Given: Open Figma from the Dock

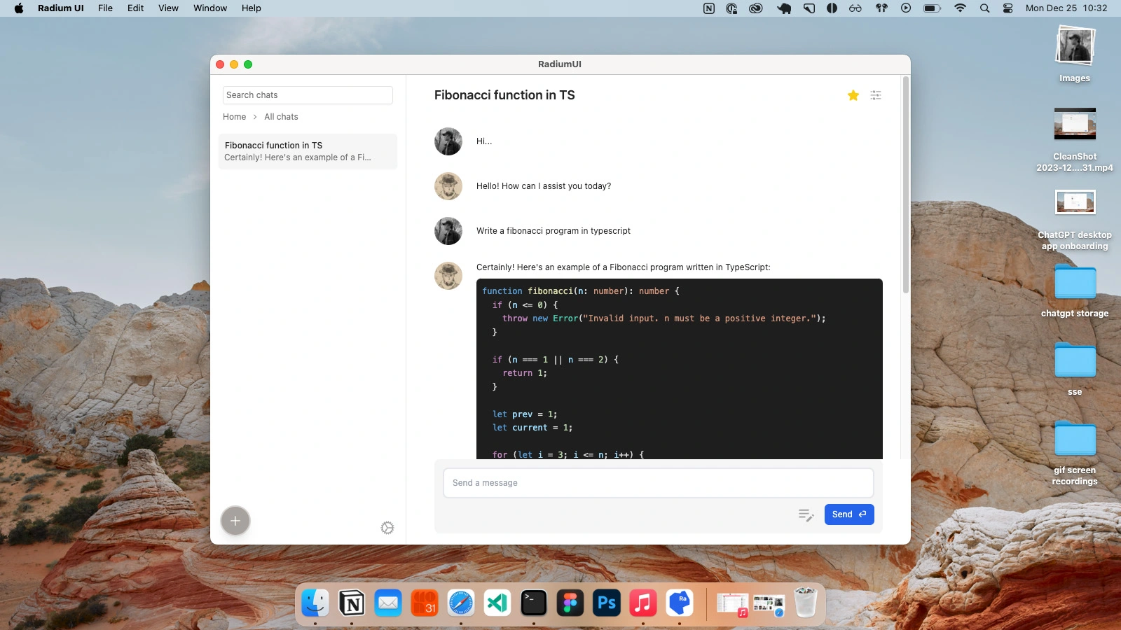Looking at the screenshot, I should click(x=570, y=603).
